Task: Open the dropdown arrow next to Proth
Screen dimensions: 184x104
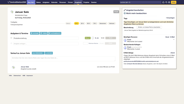Action: click(174, 40)
